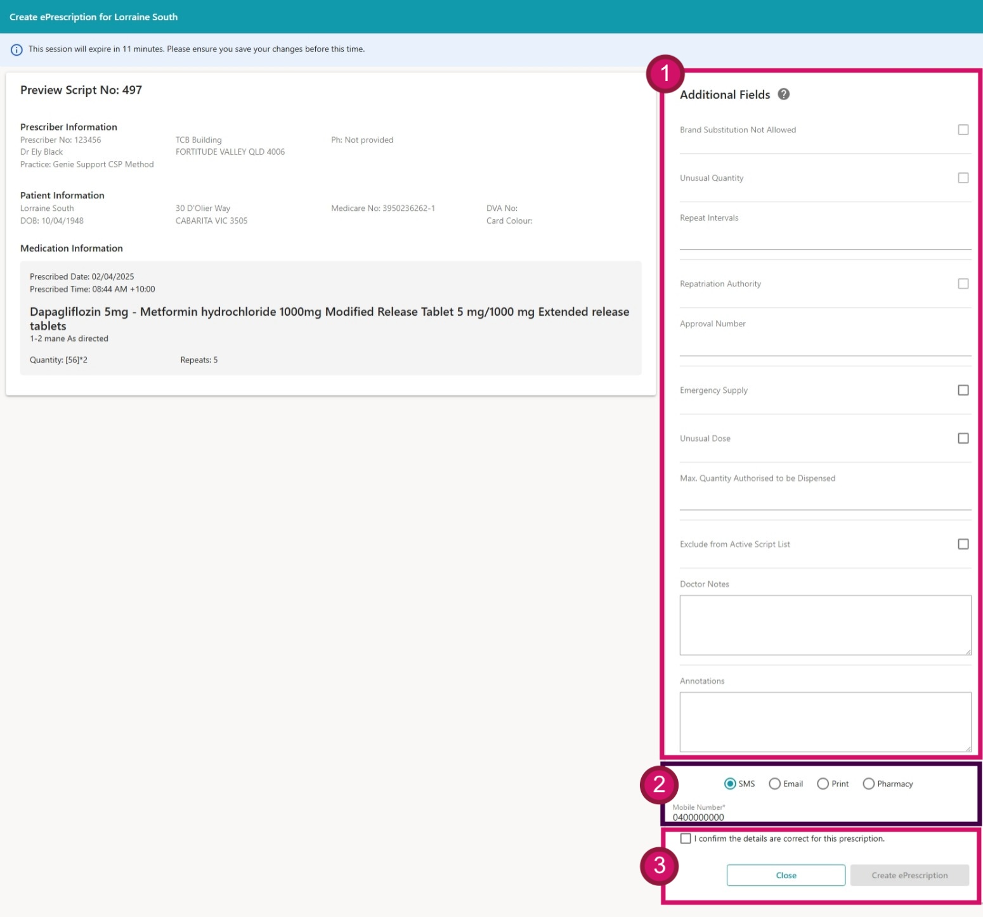Image resolution: width=983 pixels, height=917 pixels.
Task: Check the Repatriation Authority box
Action: pyautogui.click(x=963, y=284)
